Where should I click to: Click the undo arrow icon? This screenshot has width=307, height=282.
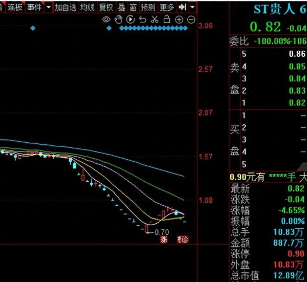(143, 19)
